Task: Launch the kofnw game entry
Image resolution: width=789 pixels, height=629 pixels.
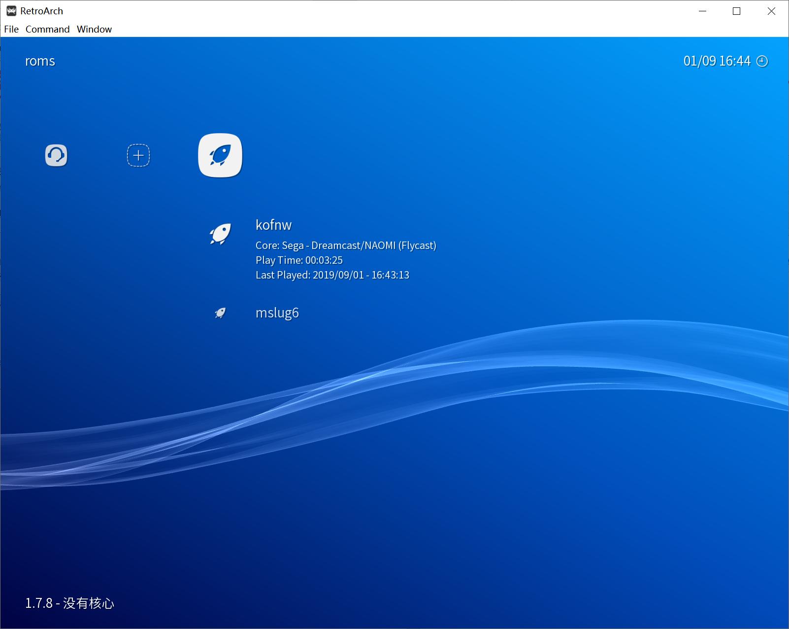Action: pos(273,225)
